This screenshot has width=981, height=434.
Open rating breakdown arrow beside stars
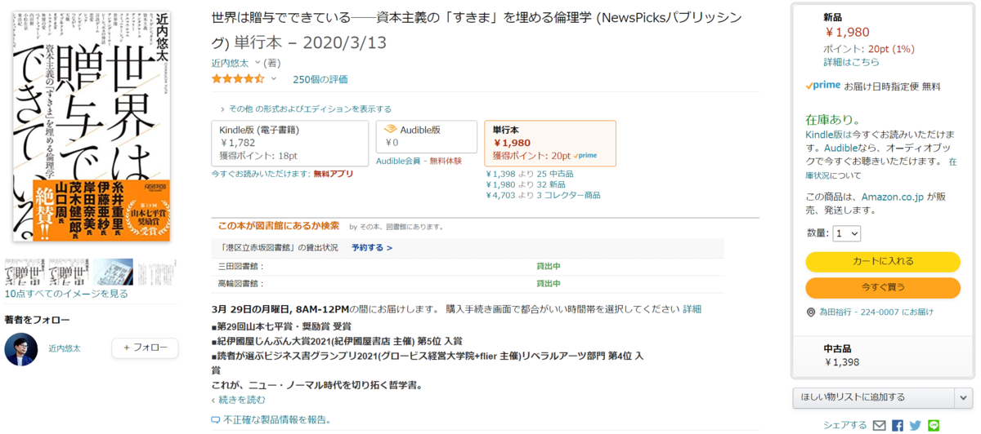point(274,79)
